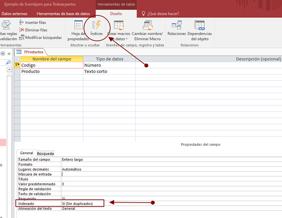Click the navigation pane round dropdown arrow
Viewport: 282px width, 218px height.
[3, 53]
